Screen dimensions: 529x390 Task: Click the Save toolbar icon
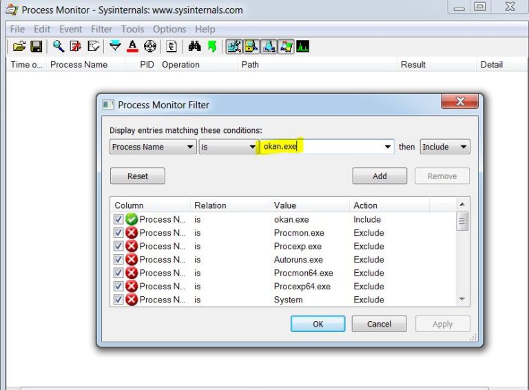(x=36, y=47)
